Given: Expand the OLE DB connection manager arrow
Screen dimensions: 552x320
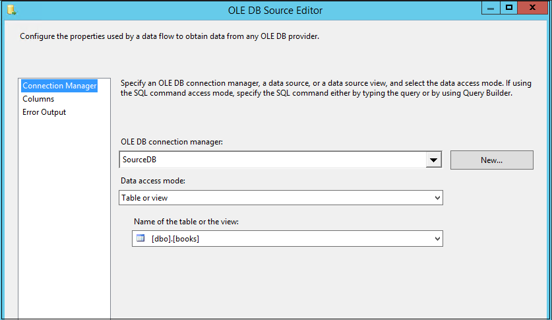Looking at the screenshot, I should point(433,160).
